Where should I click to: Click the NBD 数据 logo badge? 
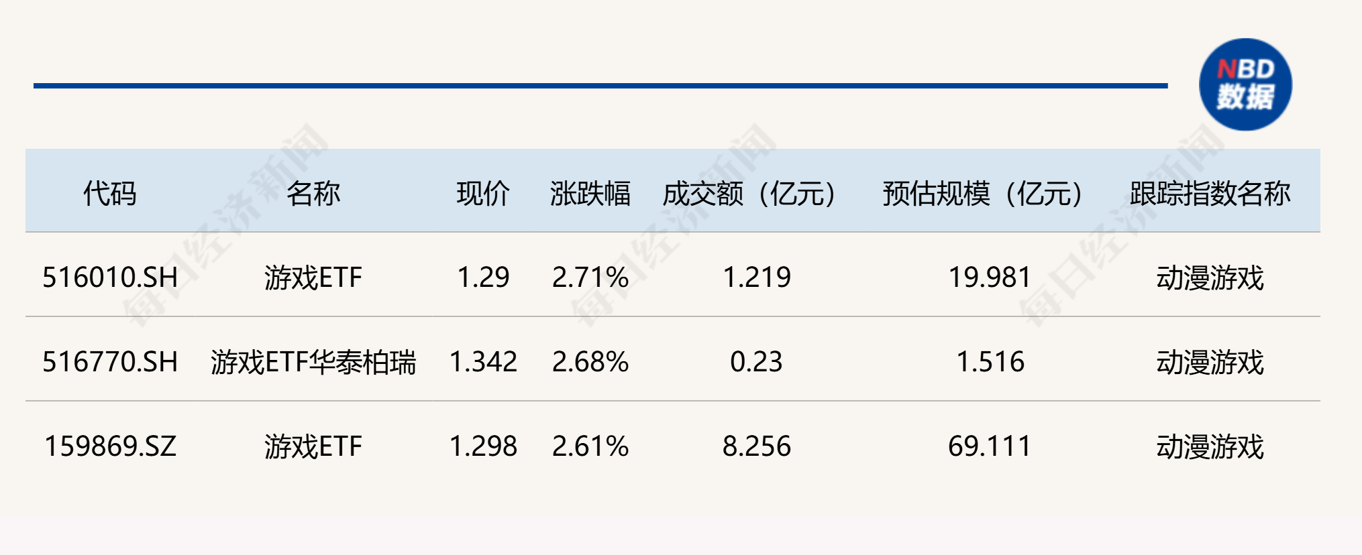[x=1245, y=84]
